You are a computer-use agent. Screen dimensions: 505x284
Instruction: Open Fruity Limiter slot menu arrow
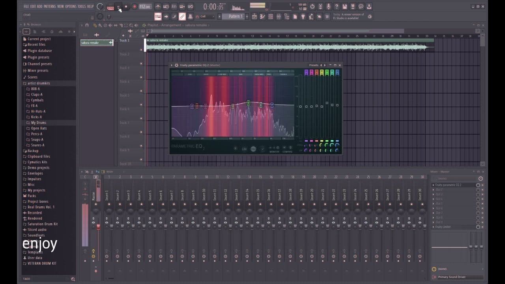pyautogui.click(x=433, y=227)
